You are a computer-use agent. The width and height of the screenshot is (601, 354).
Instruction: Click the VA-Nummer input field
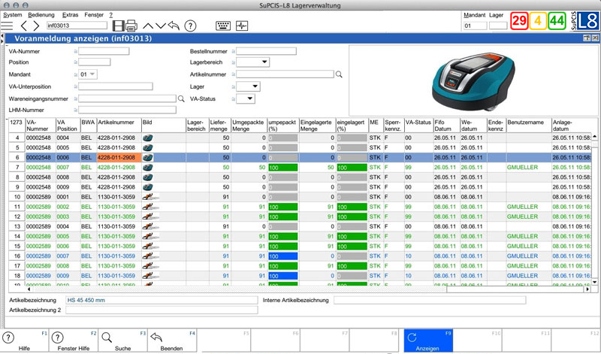coord(104,51)
